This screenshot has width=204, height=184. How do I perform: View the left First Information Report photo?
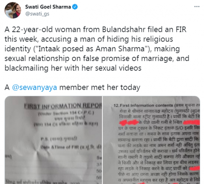[x=53, y=140]
